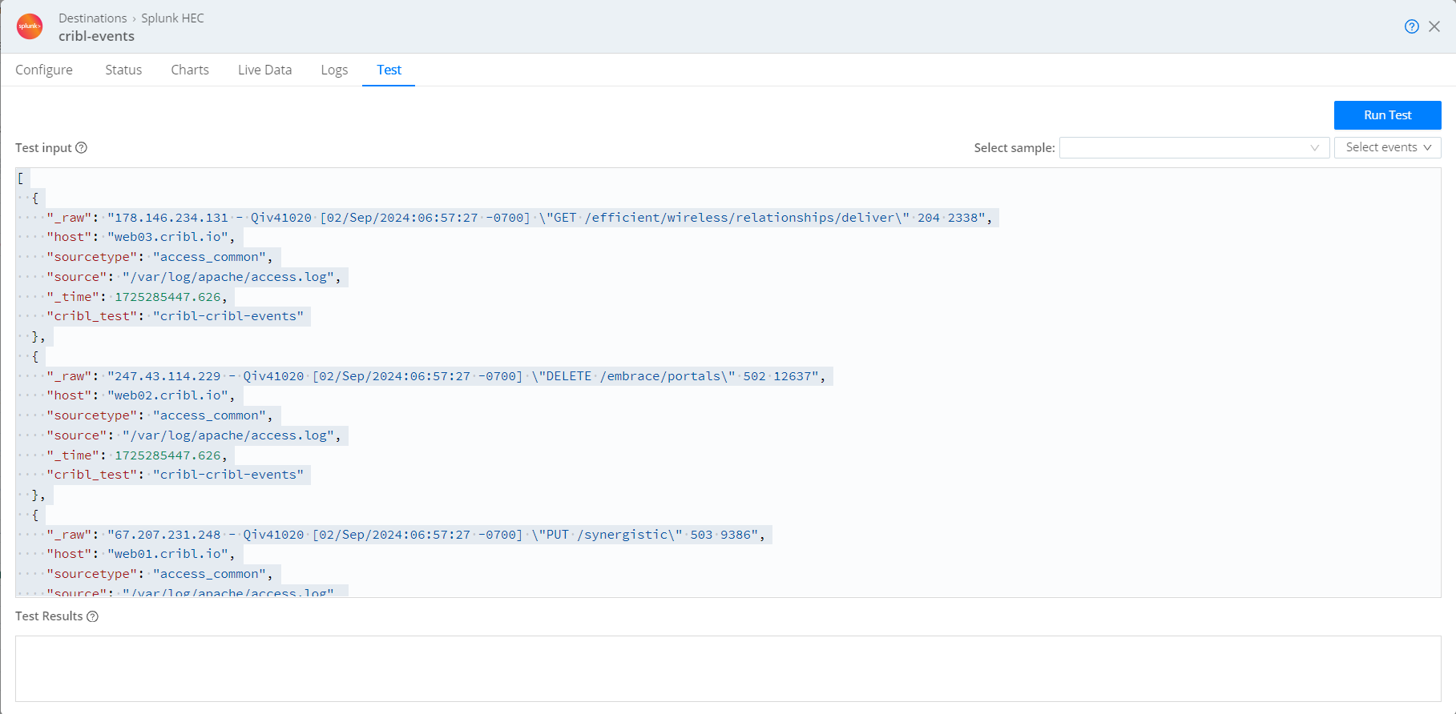This screenshot has height=714, width=1456.
Task: Switch to the Status tab
Action: [123, 70]
